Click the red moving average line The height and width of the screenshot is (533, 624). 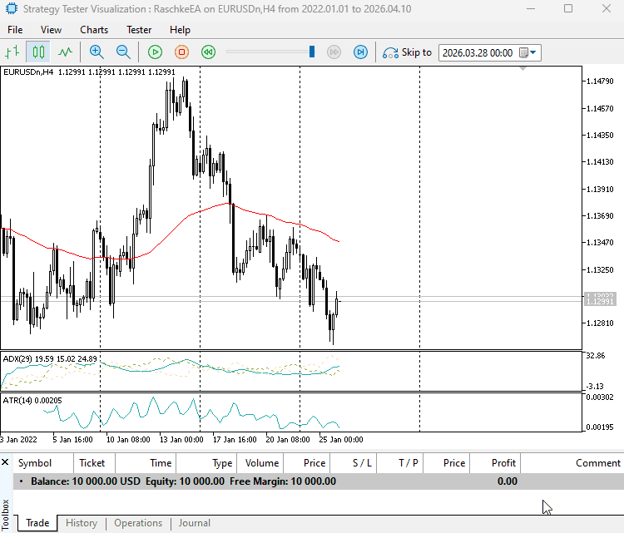pyautogui.click(x=171, y=230)
